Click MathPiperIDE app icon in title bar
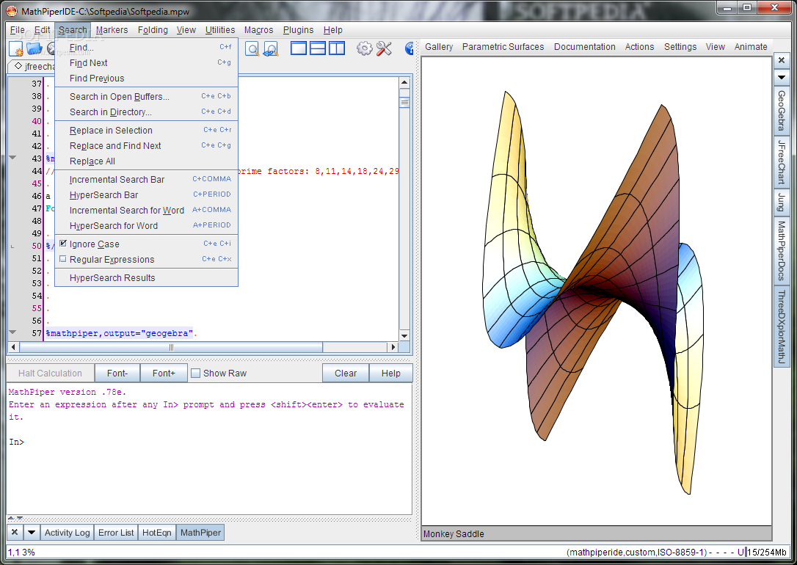Screen dimensions: 797x565 click(x=11, y=11)
